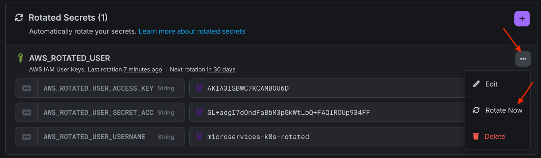Click the purple plus add button

[522, 19]
